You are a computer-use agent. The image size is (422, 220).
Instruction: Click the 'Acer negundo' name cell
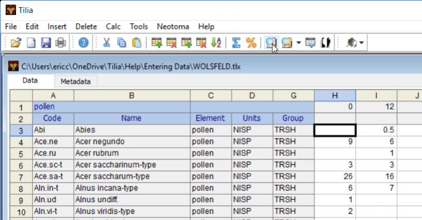pos(132,142)
